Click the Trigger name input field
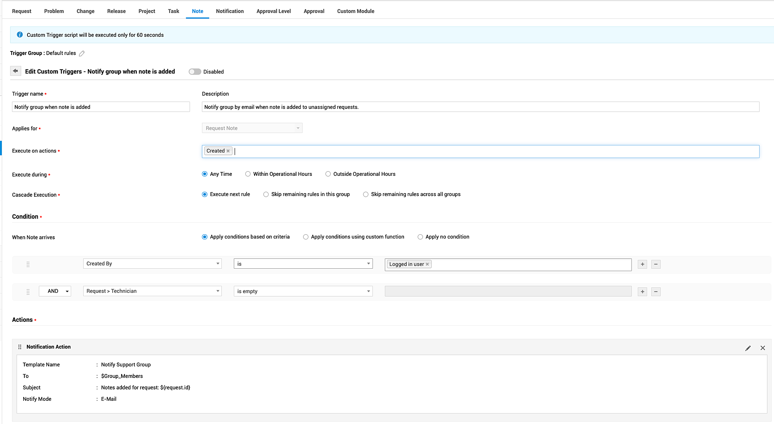This screenshot has width=774, height=424. click(x=101, y=107)
